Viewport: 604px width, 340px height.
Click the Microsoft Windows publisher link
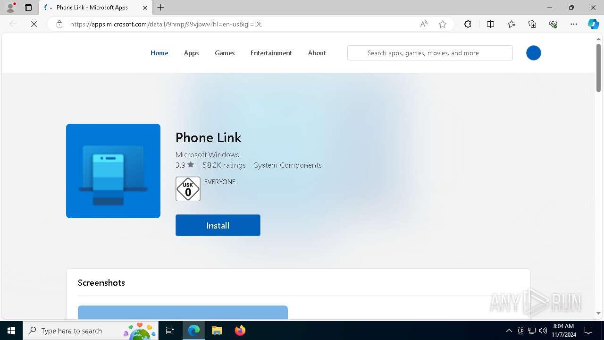[x=207, y=154]
